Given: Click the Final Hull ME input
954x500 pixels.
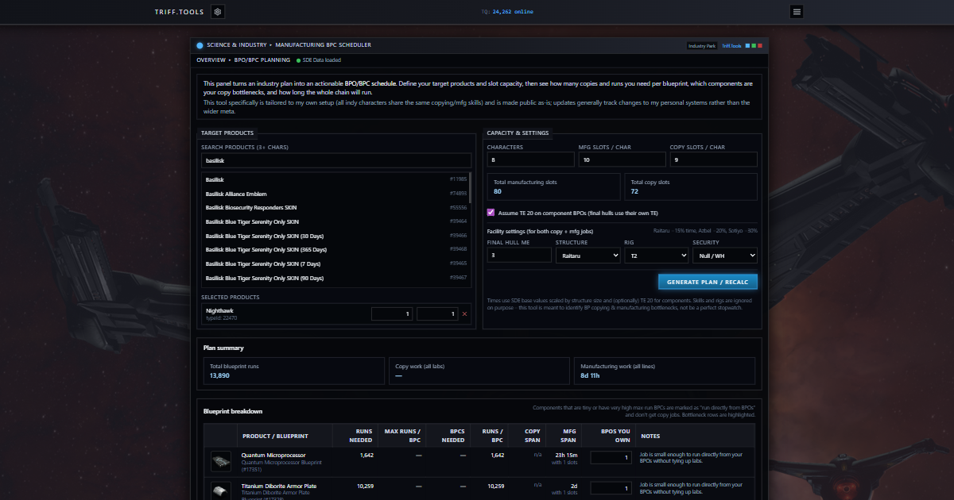Looking at the screenshot, I should tap(519, 256).
